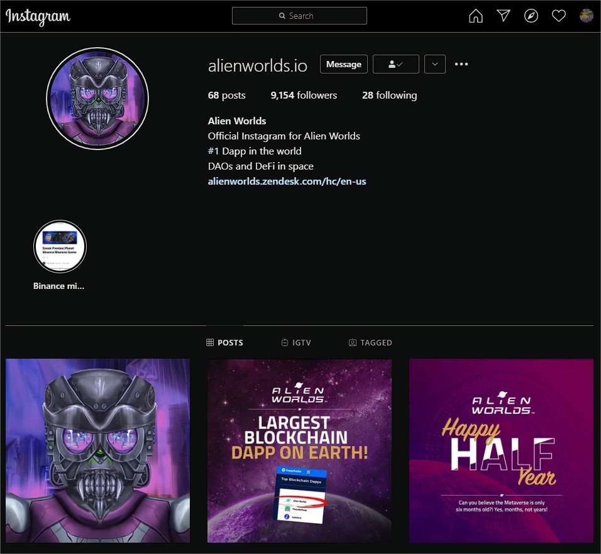Open Activity heart icon
The image size is (601, 554).
pos(558,16)
